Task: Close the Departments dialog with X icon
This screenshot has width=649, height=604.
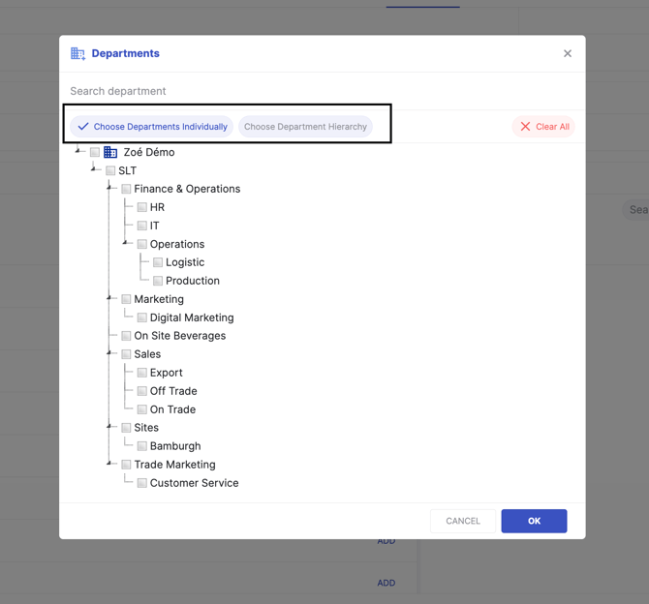Action: coord(568,54)
